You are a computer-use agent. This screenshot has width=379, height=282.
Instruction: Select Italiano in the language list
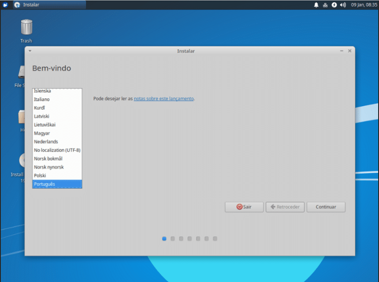point(42,99)
